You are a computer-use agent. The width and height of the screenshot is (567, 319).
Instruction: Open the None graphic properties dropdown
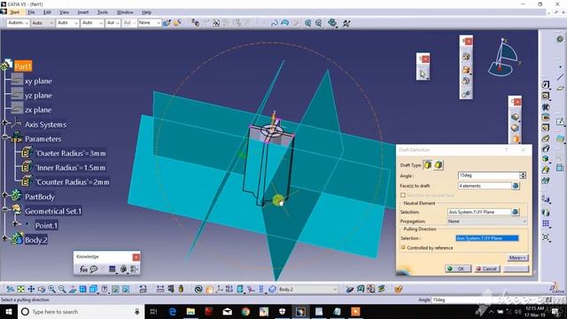150,23
